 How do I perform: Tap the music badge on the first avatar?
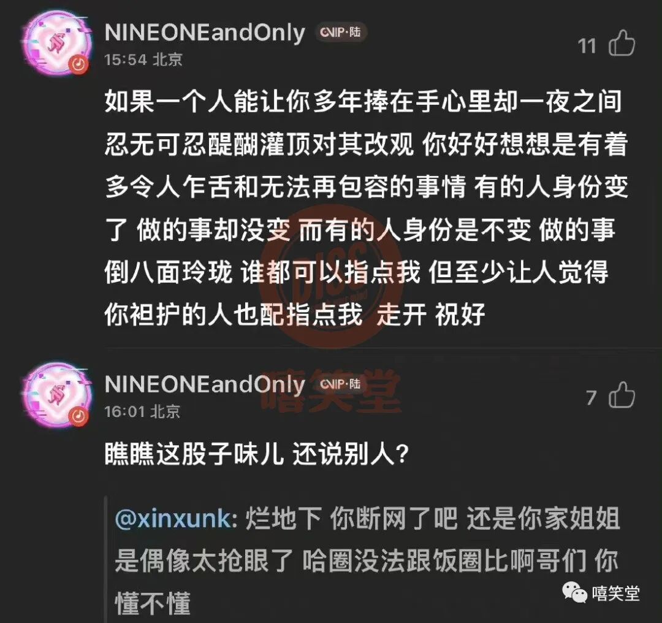pyautogui.click(x=79, y=64)
